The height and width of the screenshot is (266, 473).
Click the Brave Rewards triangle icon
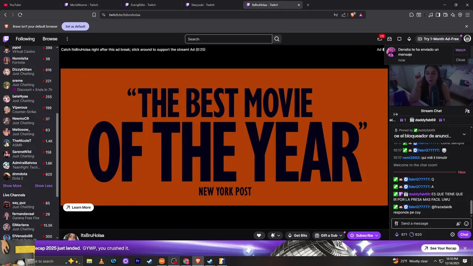361,15
